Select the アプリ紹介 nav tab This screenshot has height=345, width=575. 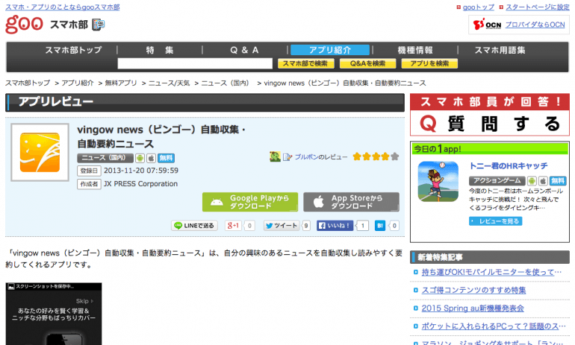pos(330,50)
